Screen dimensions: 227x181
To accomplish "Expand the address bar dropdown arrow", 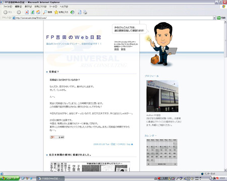I will (x=214, y=18).
